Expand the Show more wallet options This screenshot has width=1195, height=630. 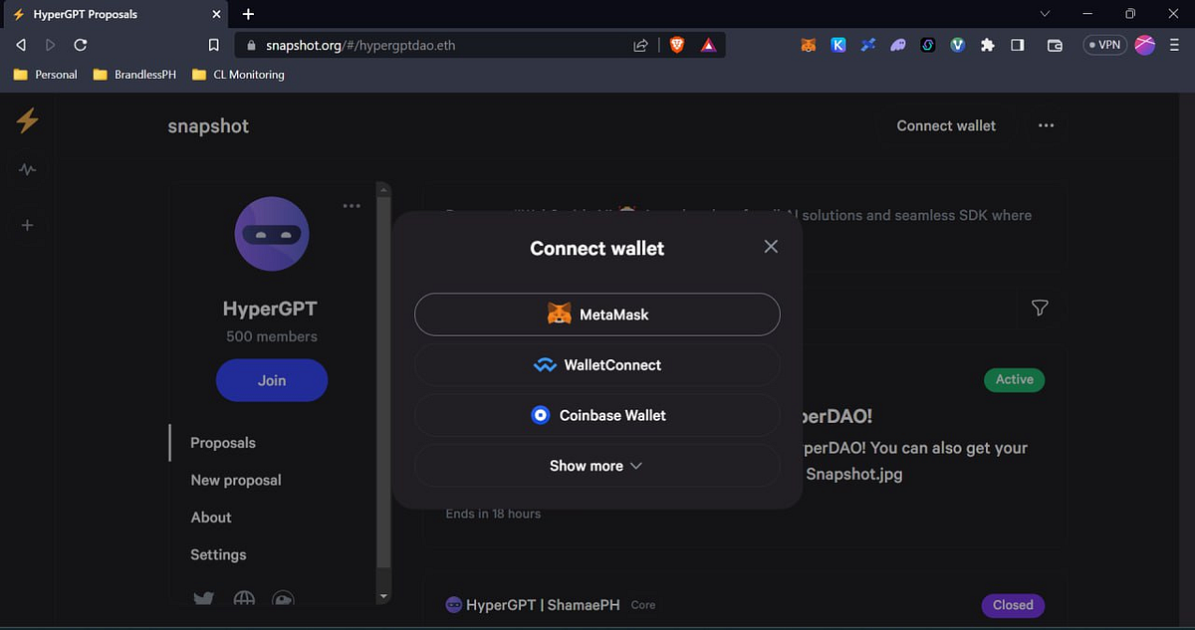[597, 465]
